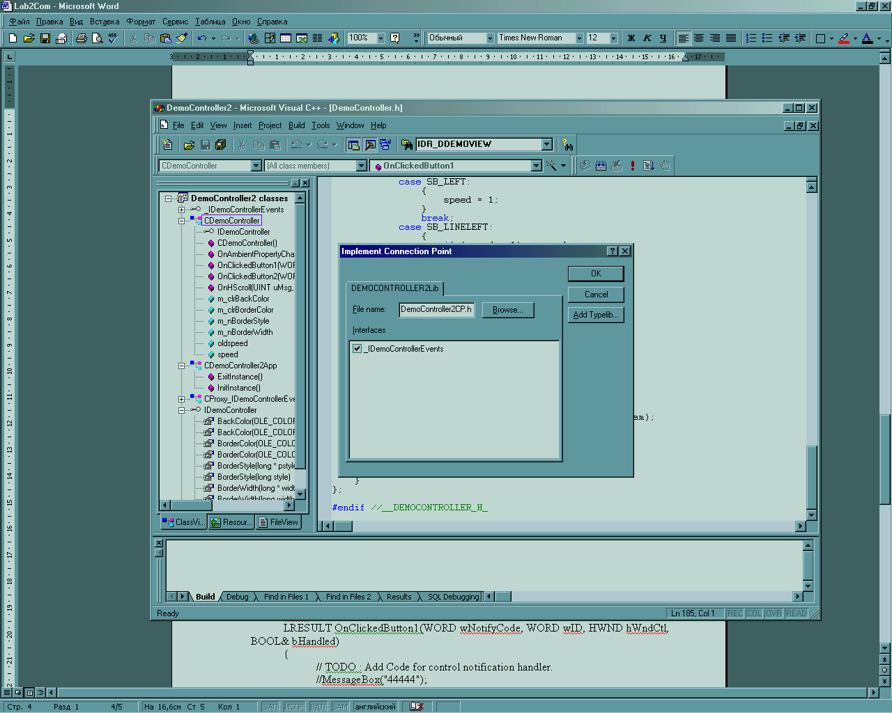Click Word's Numbered list icon
The height and width of the screenshot is (713, 892).
point(751,38)
